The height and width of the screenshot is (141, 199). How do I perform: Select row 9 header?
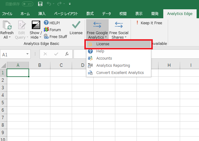pyautogui.click(x=3, y=133)
